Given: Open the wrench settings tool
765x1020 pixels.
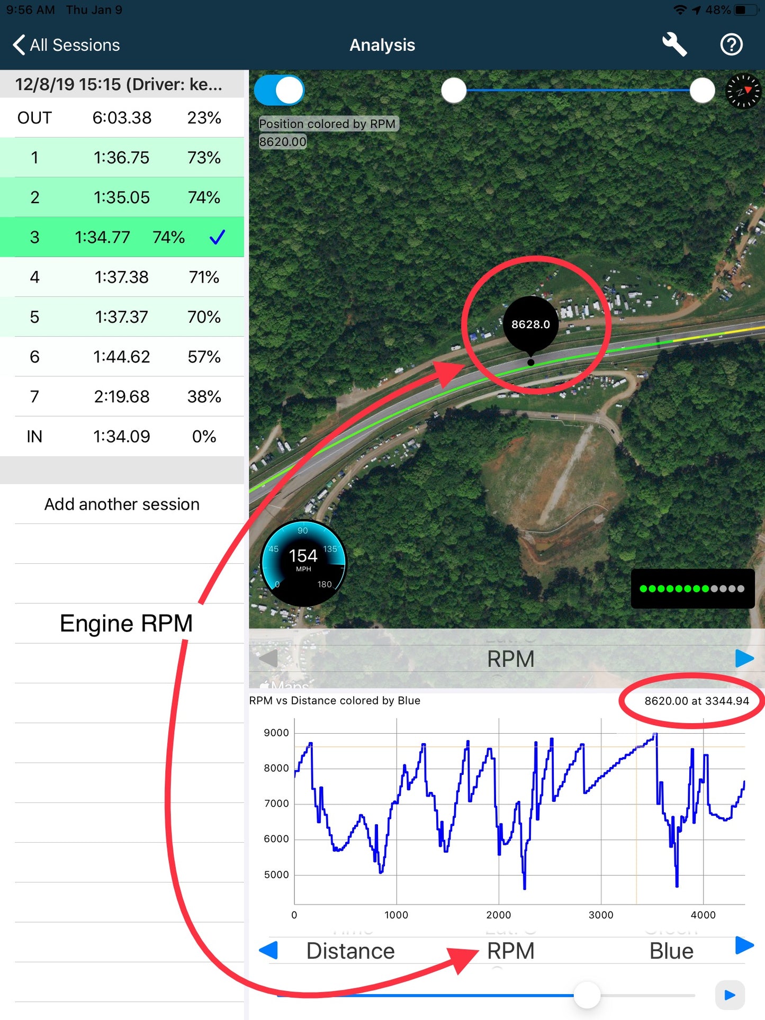Looking at the screenshot, I should [x=674, y=44].
